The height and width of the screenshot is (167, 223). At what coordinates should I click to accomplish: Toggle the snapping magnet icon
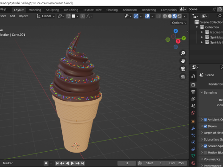[x=68, y=16]
